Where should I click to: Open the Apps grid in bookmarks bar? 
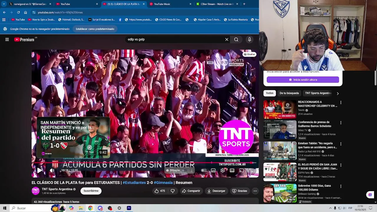4,20
